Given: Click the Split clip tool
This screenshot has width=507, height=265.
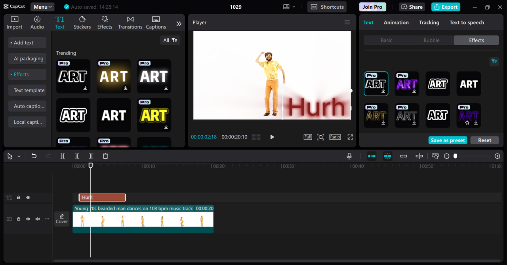Looking at the screenshot, I should coord(63,156).
